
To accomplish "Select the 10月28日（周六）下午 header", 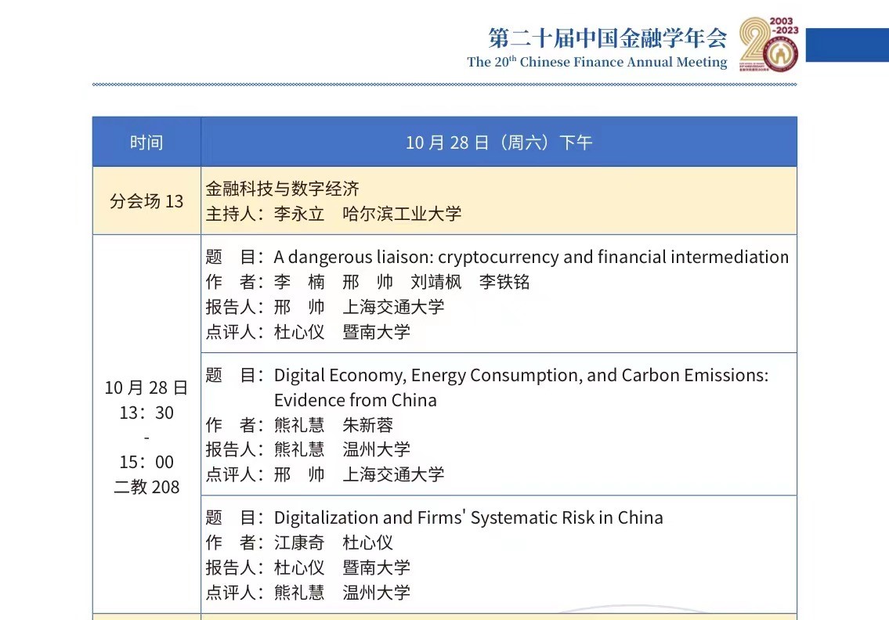I will pyautogui.click(x=499, y=142).
